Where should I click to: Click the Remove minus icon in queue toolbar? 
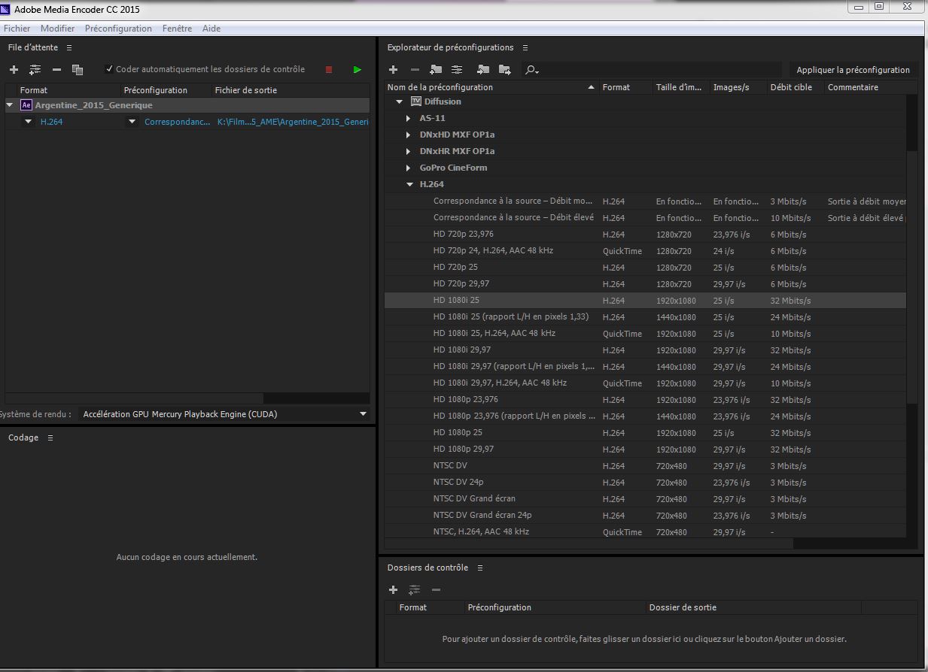coord(56,70)
